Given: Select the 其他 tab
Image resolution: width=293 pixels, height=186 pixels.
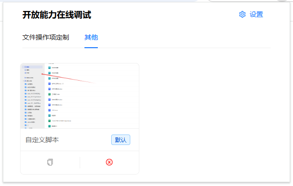Looking at the screenshot, I should click(x=91, y=37).
